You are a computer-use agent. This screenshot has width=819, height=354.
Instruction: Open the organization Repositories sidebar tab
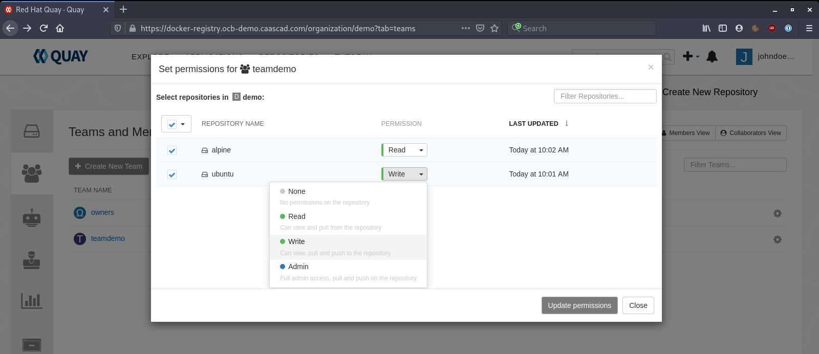32,131
